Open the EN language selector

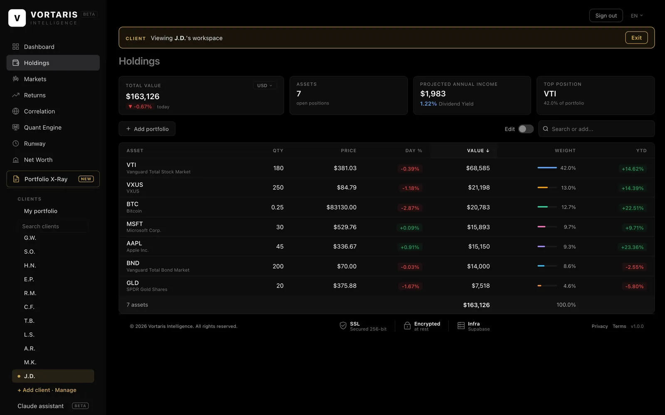637,16
